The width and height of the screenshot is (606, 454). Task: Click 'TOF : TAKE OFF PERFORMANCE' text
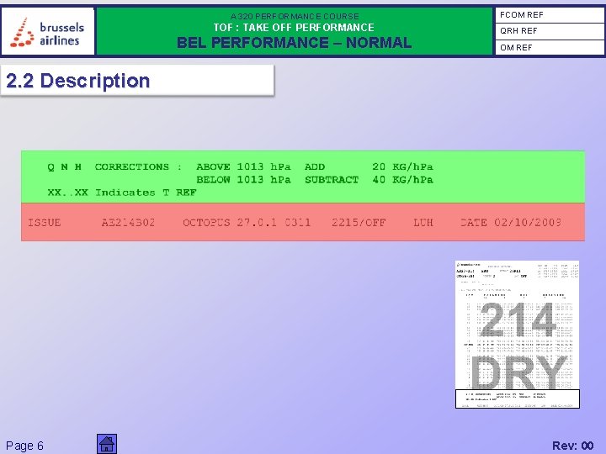pyautogui.click(x=294, y=28)
